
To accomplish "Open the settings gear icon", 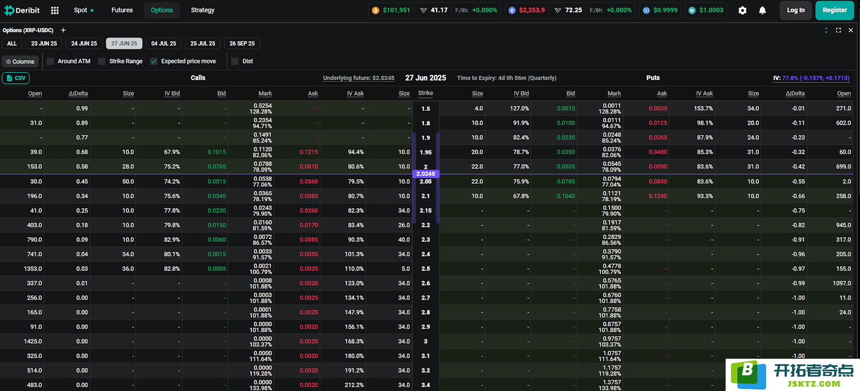I will coord(742,10).
